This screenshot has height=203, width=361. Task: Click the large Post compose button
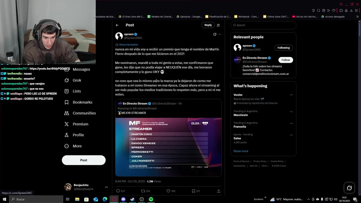click(x=84, y=160)
